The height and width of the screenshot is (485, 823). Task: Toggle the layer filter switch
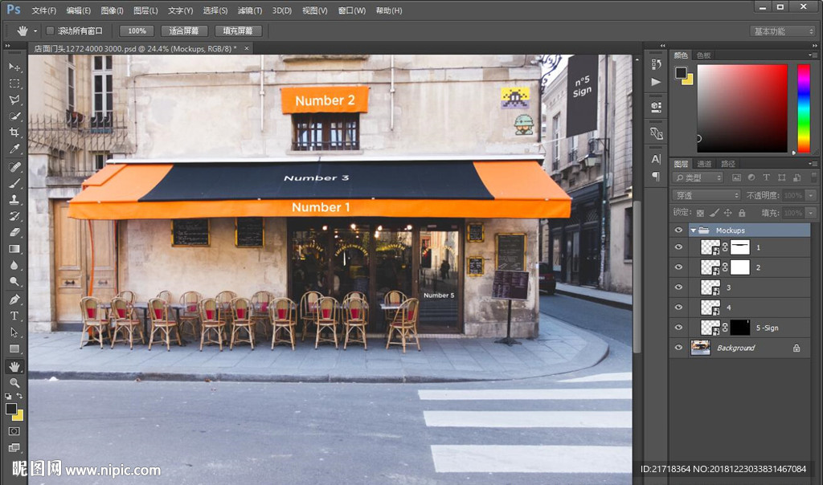click(x=813, y=177)
